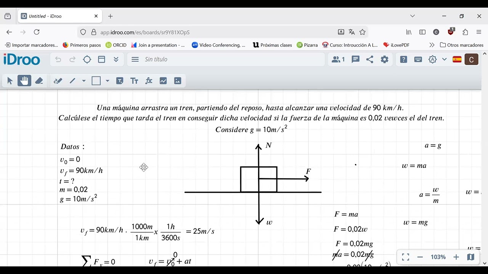Open the help question mark
Screen dimensions: 488x274
(x=404, y=59)
